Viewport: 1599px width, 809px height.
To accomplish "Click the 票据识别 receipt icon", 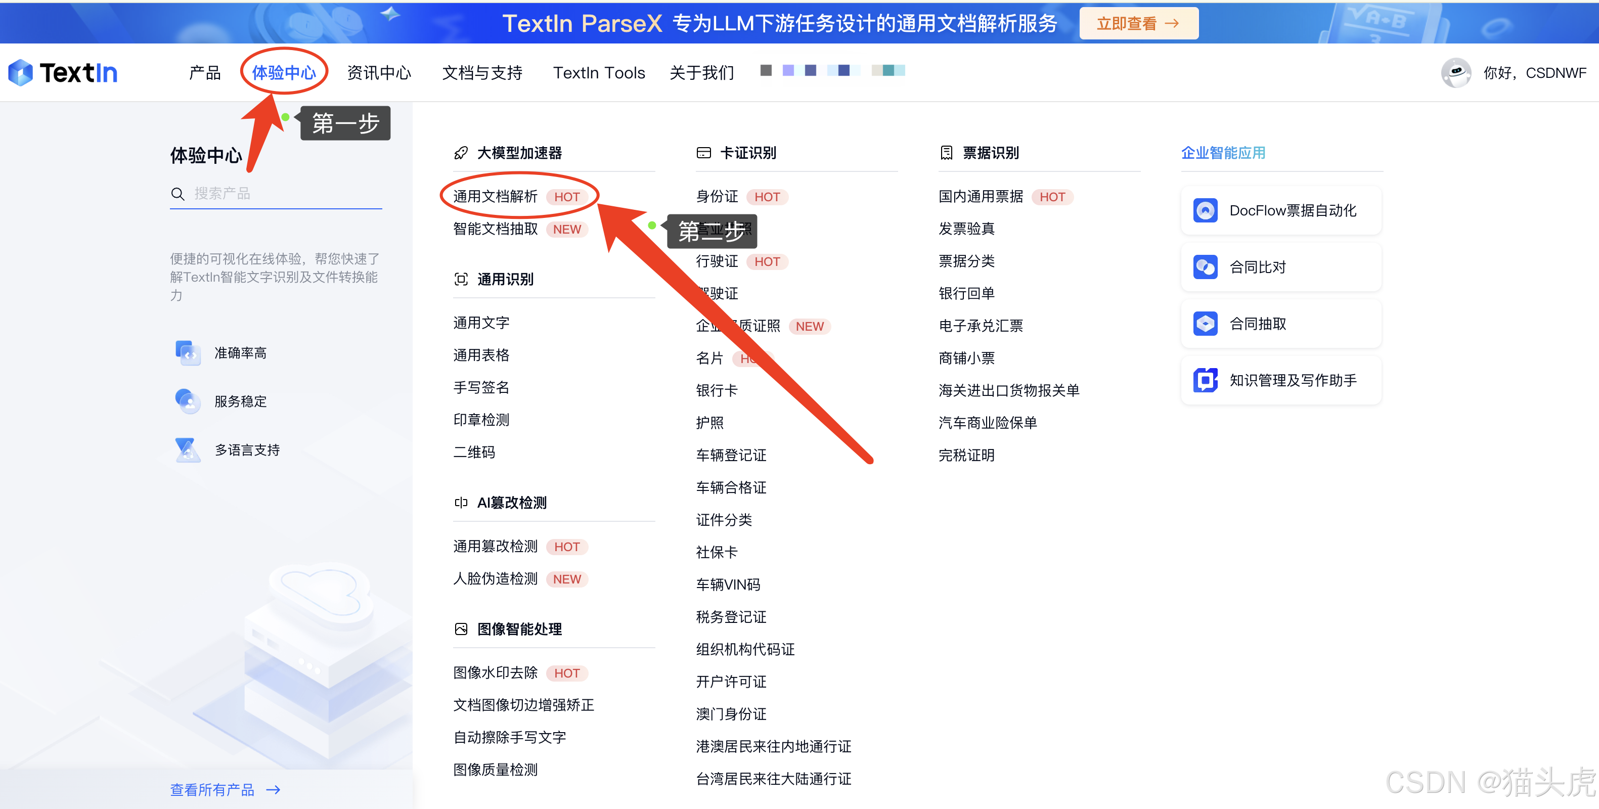I will coord(946,153).
